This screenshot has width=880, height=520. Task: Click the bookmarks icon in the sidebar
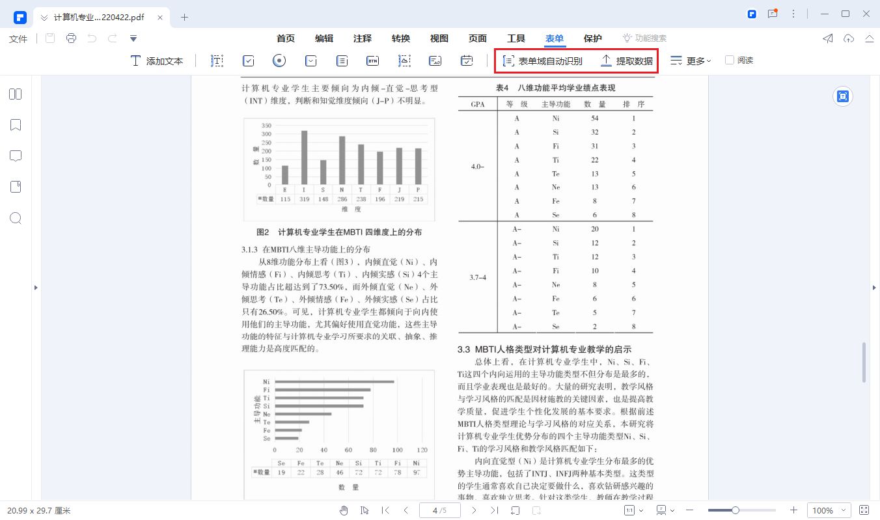pyautogui.click(x=16, y=124)
